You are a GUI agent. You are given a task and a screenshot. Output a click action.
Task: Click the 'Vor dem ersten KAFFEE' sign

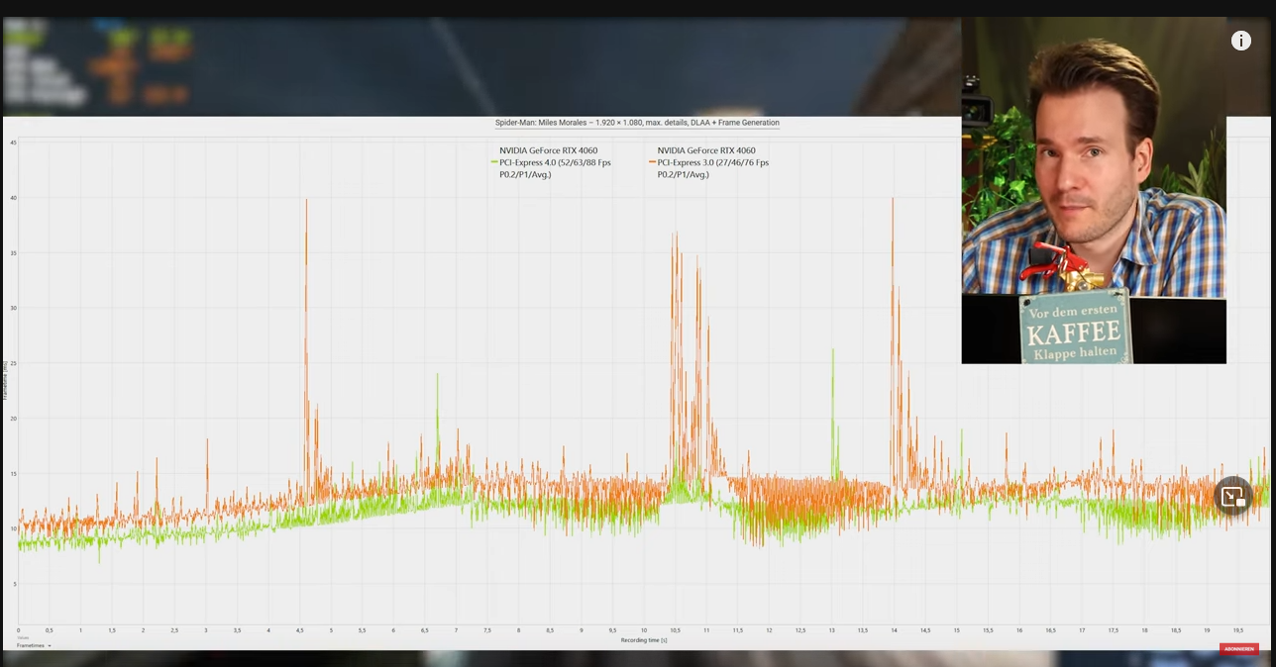coord(1075,327)
